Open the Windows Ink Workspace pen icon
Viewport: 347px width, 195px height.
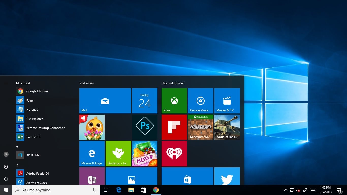[305, 190]
